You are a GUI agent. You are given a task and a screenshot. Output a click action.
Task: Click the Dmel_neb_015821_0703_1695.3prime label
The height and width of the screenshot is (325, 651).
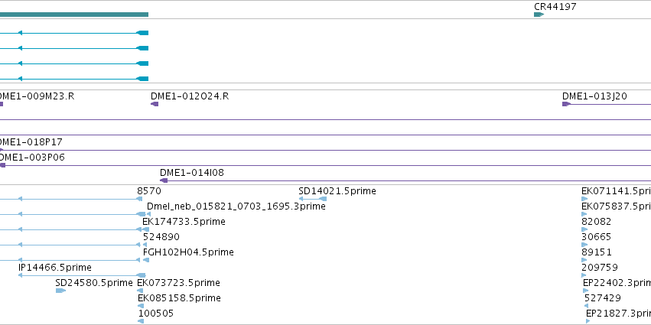click(x=236, y=206)
